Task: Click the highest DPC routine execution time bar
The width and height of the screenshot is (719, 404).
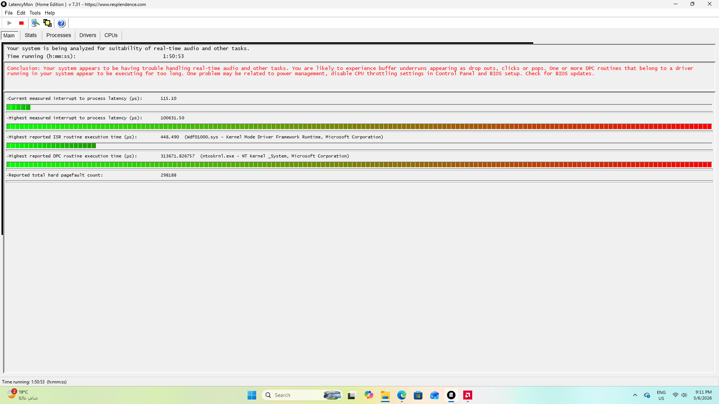Action: coord(359,165)
